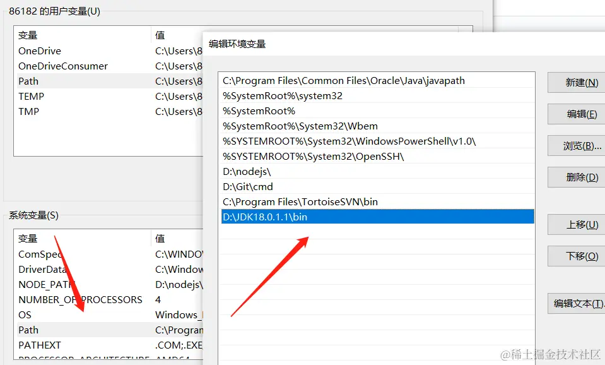605x365 pixels.
Task: Click 变量 column header in user variables
Action: [x=82, y=35]
